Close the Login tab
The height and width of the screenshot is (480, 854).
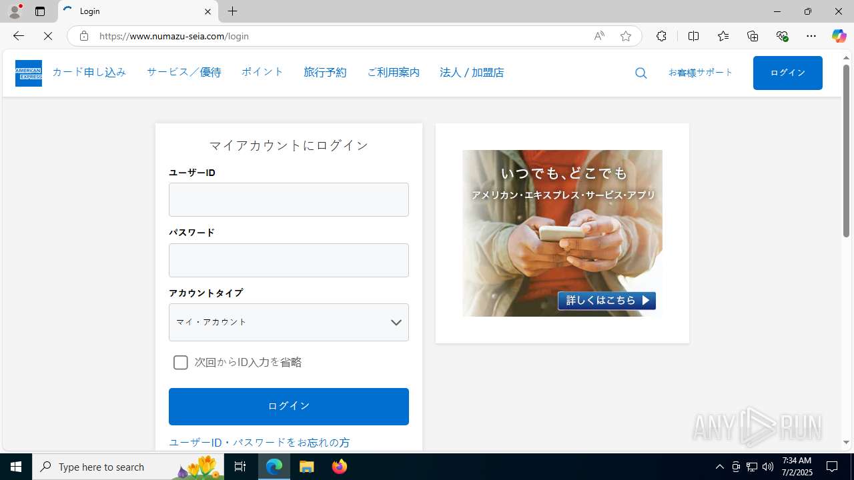pos(207,11)
